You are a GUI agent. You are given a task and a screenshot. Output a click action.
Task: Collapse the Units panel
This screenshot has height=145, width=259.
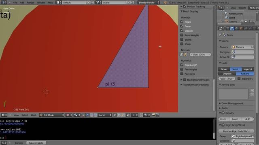[x=220, y=63]
